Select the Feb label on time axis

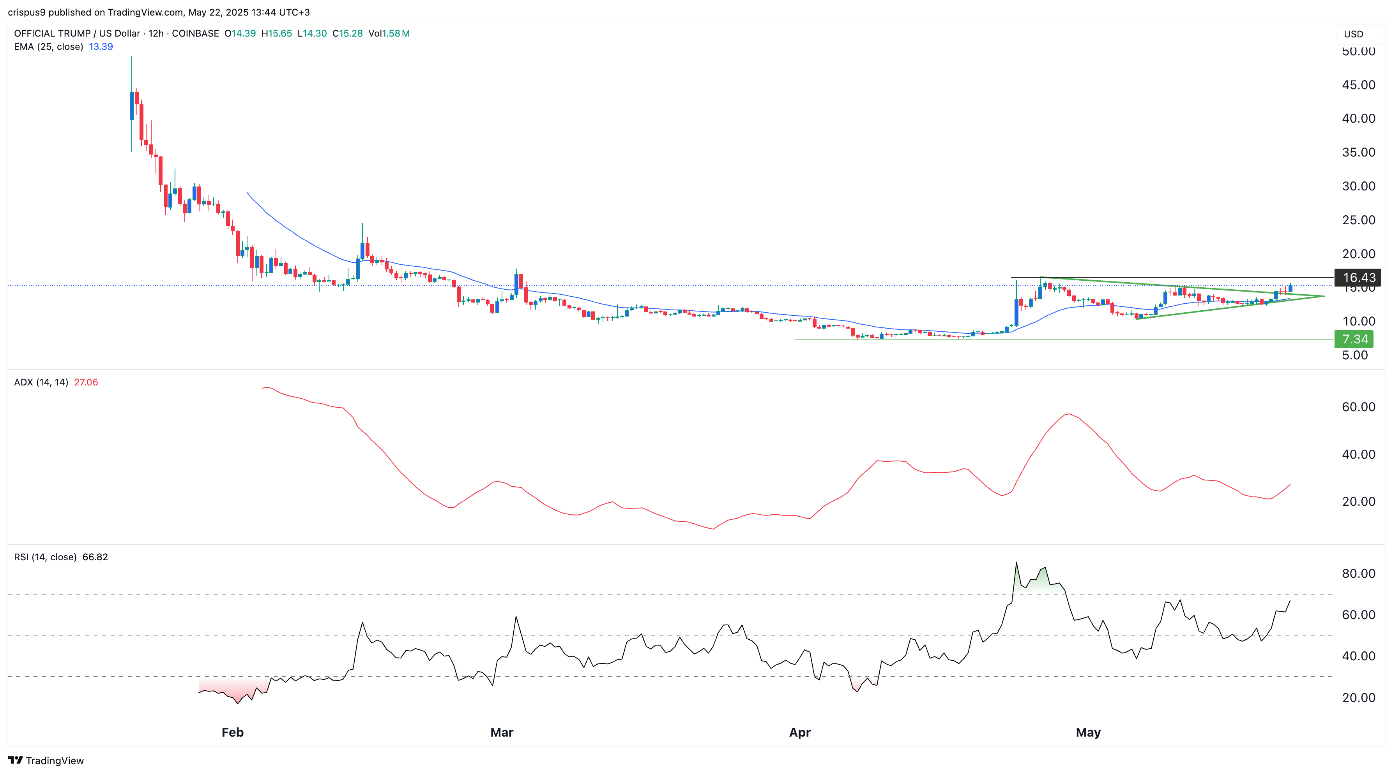click(233, 732)
